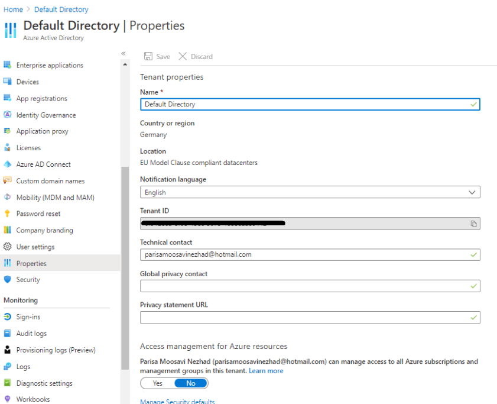Click sidebar scroll up arrow
The width and height of the screenshot is (497, 404).
pos(125,64)
